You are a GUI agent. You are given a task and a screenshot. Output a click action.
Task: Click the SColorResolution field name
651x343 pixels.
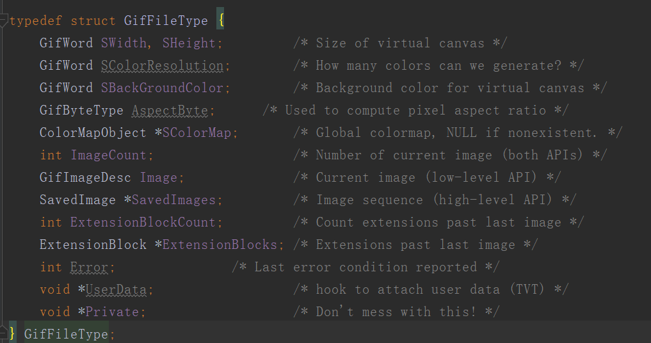[x=163, y=65]
